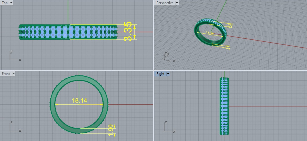
Task: Select the 3.35 dimension in Top view
Action: coord(128,32)
